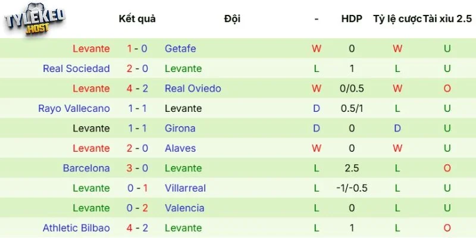Click the Đội column header

coord(232,19)
